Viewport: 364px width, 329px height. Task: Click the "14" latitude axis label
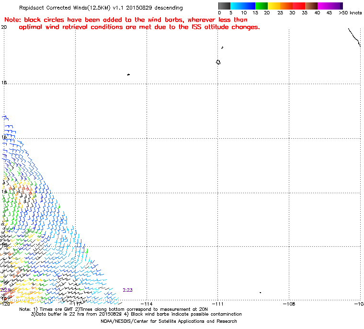point(4,192)
